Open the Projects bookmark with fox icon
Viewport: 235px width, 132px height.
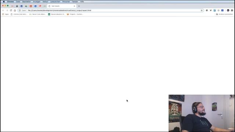click(75, 14)
